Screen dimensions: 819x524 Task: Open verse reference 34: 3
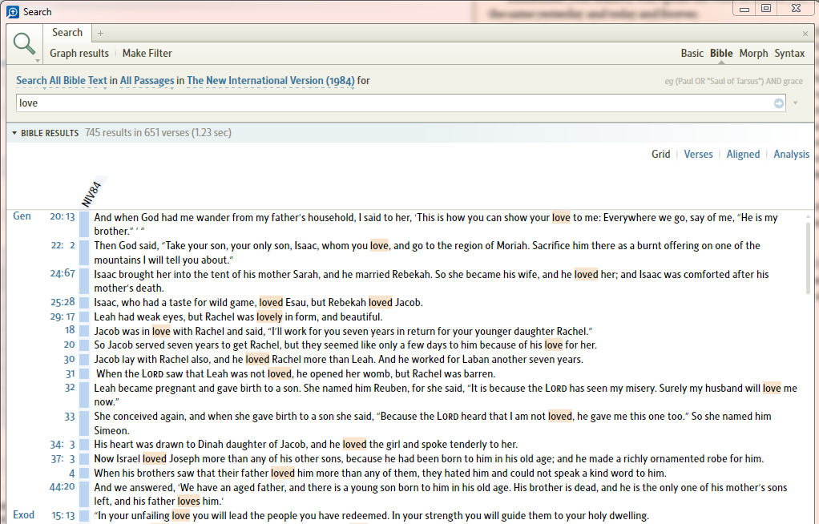click(63, 445)
